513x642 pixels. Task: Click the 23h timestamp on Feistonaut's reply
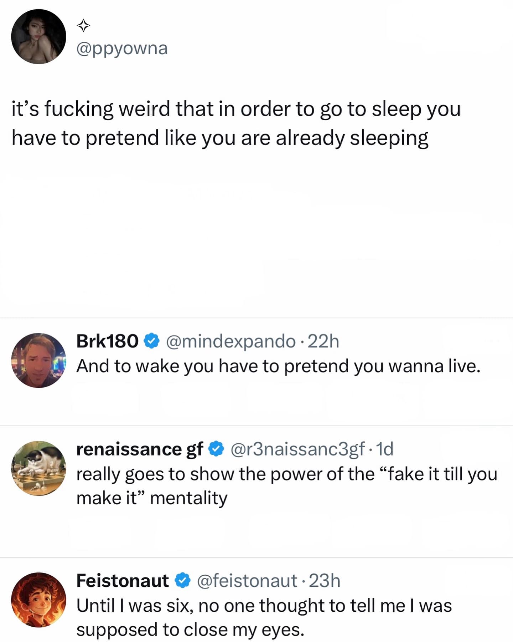pyautogui.click(x=325, y=581)
